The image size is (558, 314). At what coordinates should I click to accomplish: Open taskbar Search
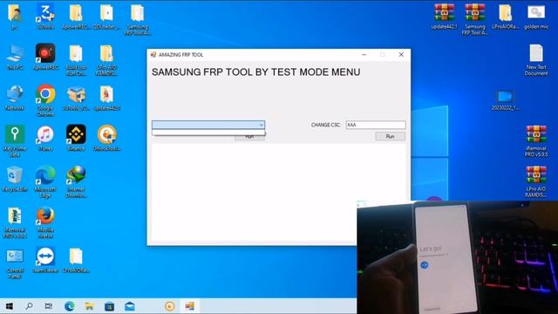(29, 306)
